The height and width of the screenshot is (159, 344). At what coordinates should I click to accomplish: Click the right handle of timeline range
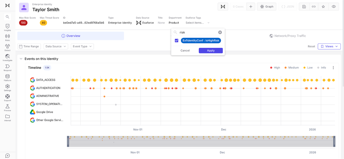334,142
